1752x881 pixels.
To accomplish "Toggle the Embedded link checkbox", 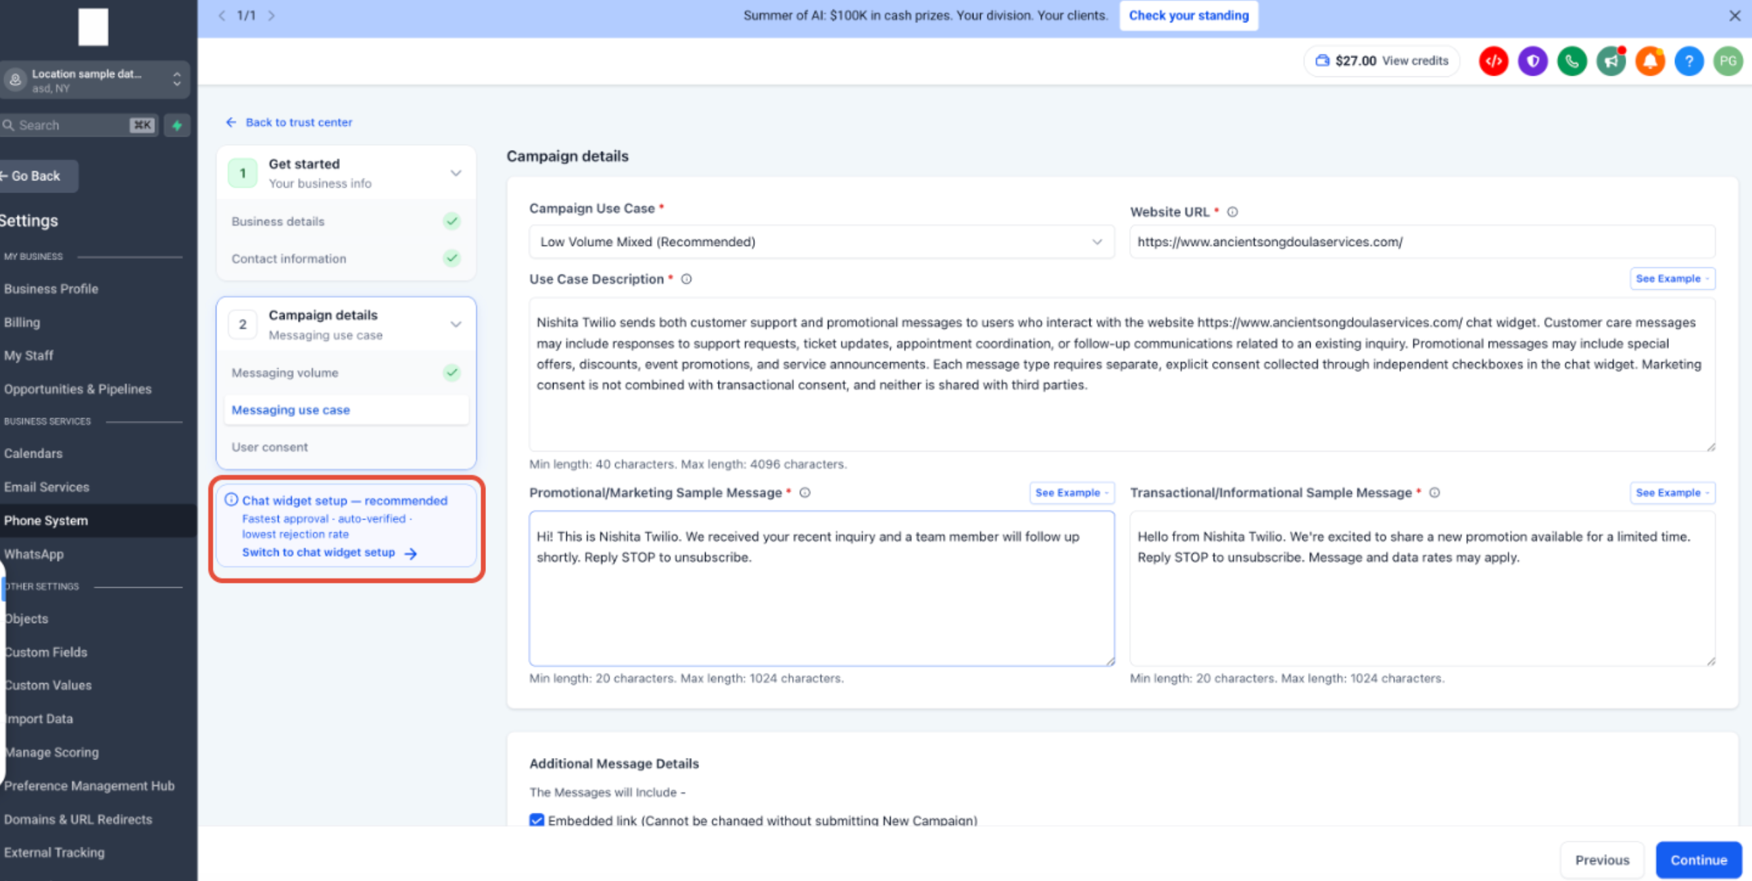I will click(x=537, y=820).
